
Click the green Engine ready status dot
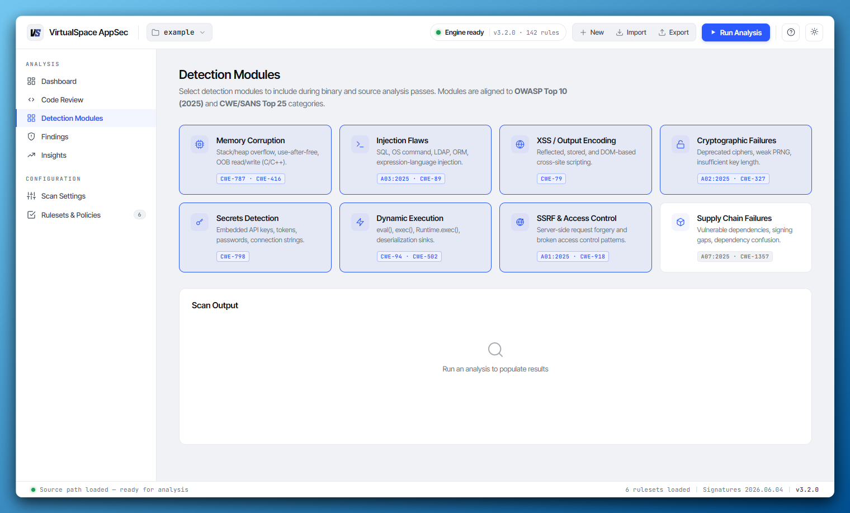[438, 32]
